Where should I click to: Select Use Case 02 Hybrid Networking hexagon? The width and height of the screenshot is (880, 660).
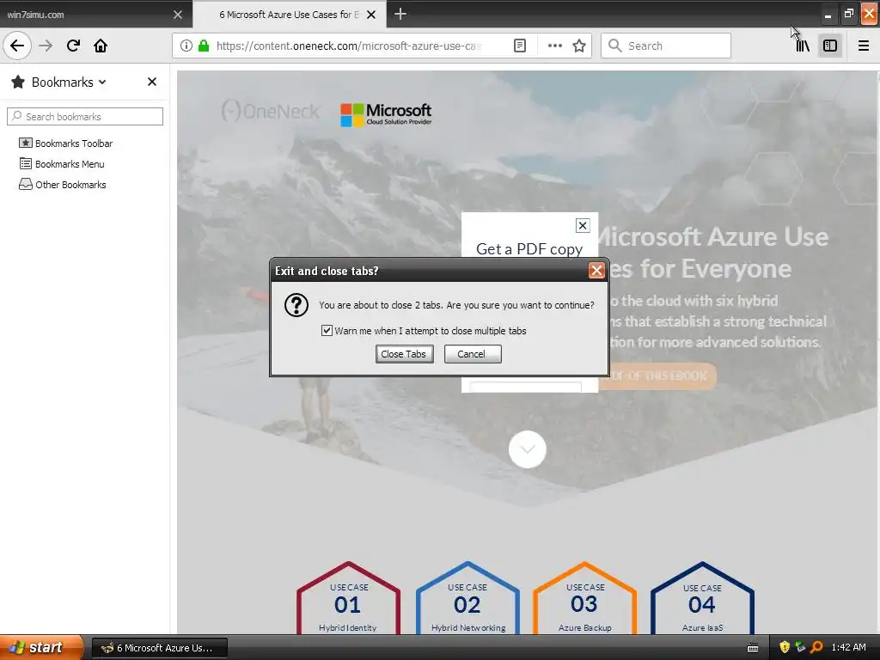(467, 598)
